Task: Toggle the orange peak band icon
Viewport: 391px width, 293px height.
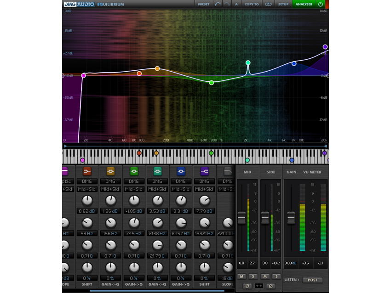Action: pos(110,171)
